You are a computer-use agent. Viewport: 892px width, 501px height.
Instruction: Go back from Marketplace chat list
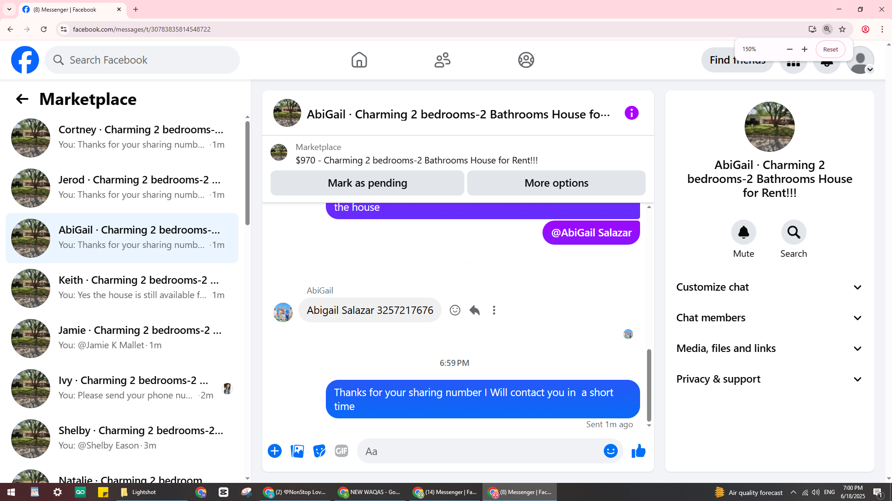coord(22,99)
